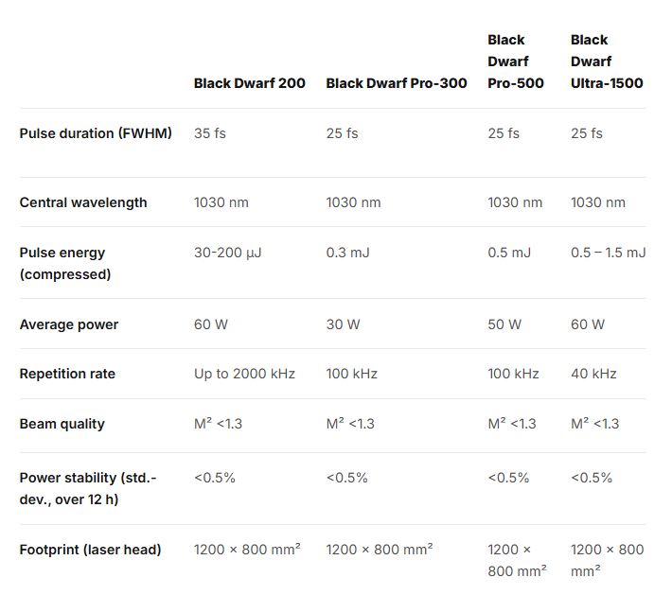Select the Up to 2000 kHz cell
Image resolution: width=672 pixels, height=595 pixels.
[x=244, y=374]
